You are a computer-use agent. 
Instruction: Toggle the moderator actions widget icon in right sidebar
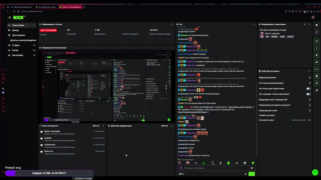[x=316, y=76]
